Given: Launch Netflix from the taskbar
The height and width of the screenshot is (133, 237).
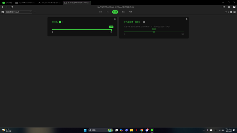Looking at the screenshot, I should (x=137, y=130).
